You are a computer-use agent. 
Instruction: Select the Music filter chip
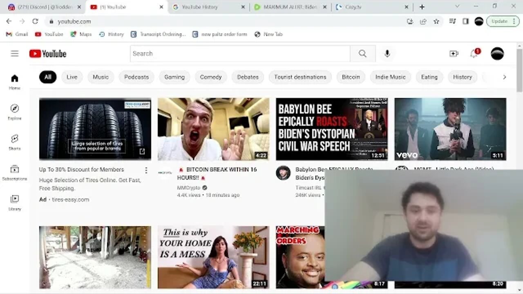tap(101, 77)
